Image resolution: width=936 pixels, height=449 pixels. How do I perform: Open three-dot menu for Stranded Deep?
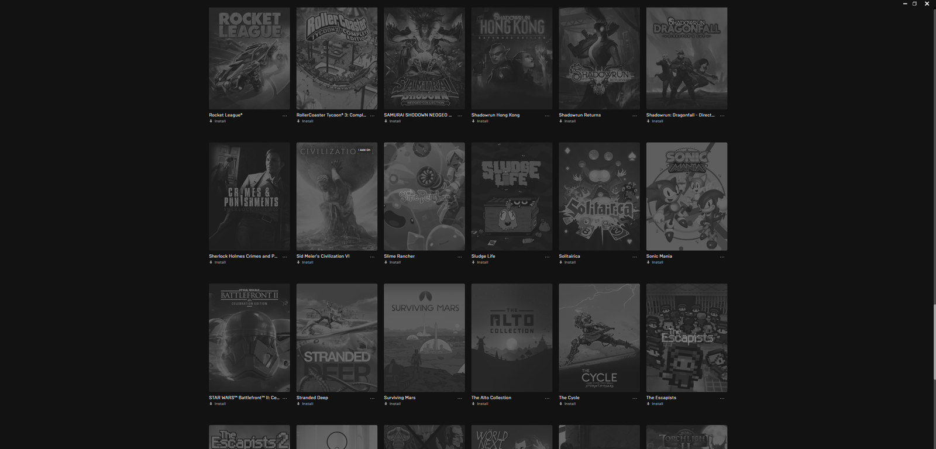tap(372, 398)
